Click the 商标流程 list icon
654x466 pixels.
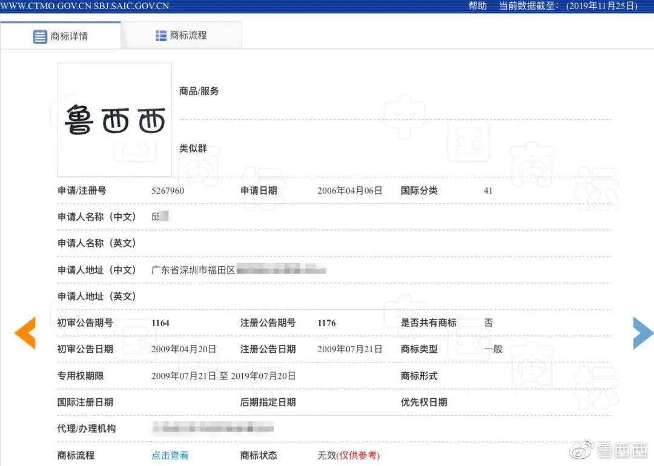160,34
